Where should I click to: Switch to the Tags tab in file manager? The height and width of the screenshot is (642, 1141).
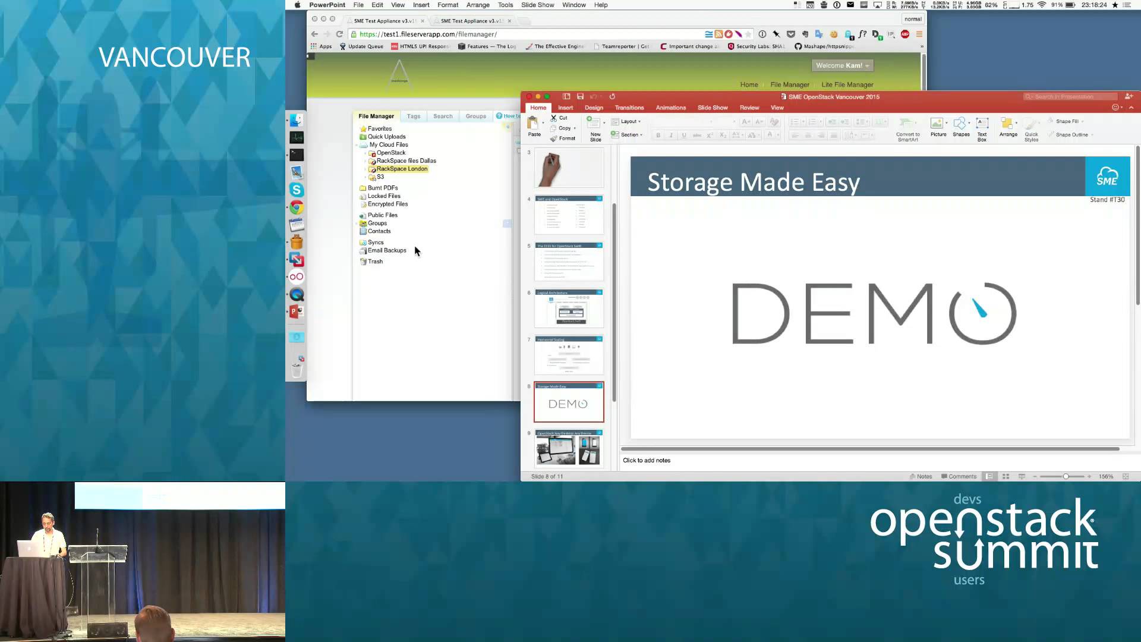(x=414, y=117)
